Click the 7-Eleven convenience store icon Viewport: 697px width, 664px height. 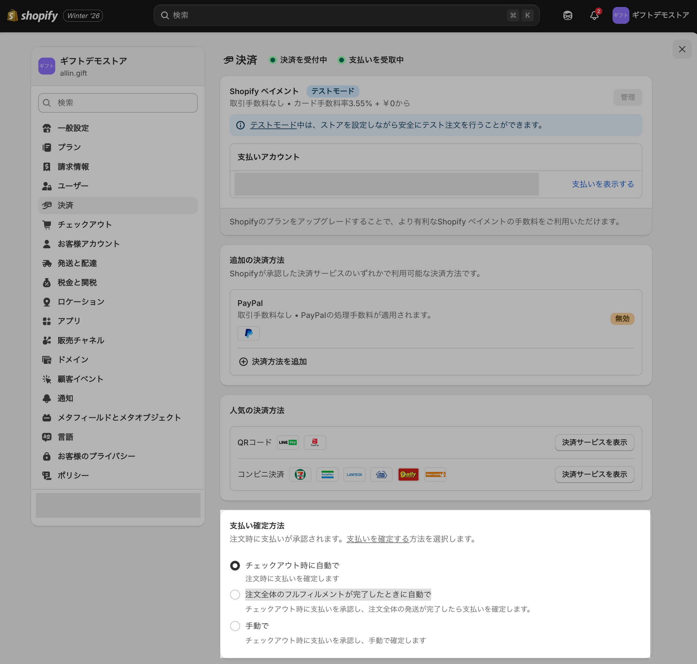click(x=300, y=474)
